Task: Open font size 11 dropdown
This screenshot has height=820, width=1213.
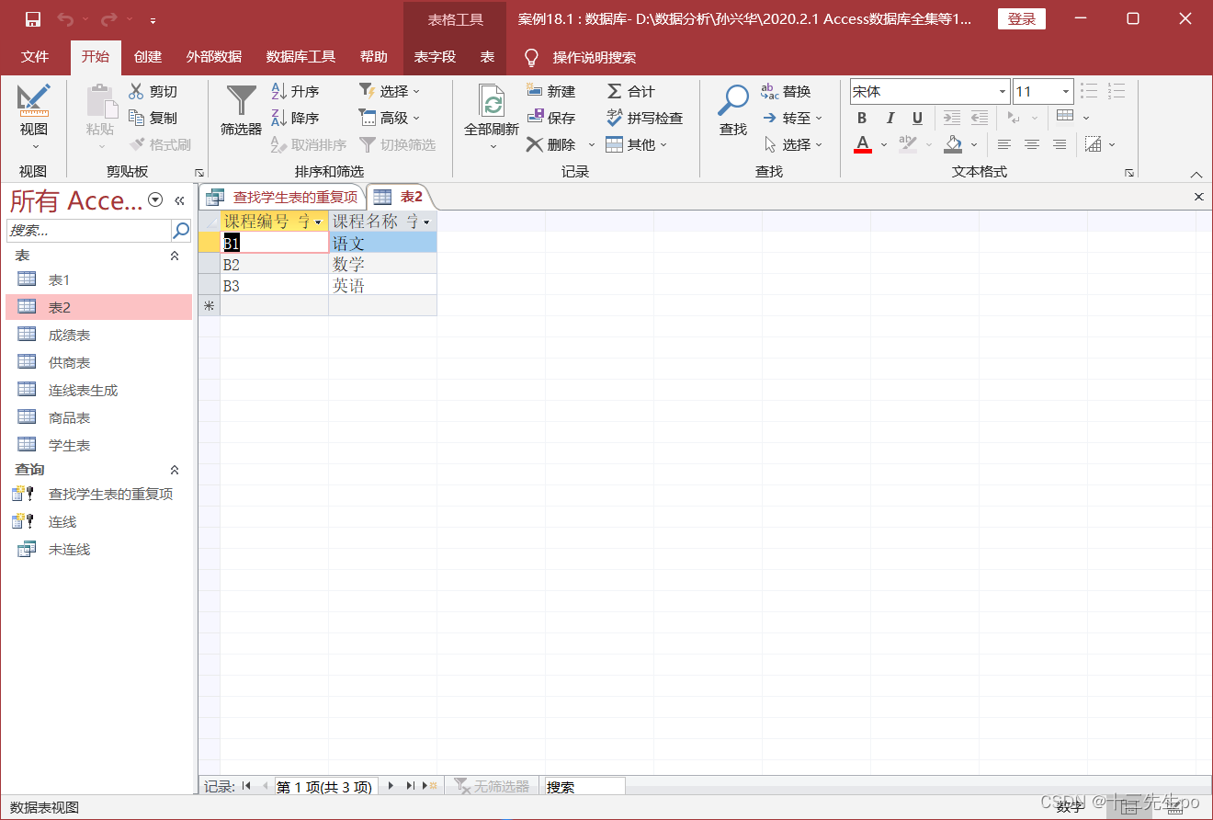Action: coord(1066,91)
